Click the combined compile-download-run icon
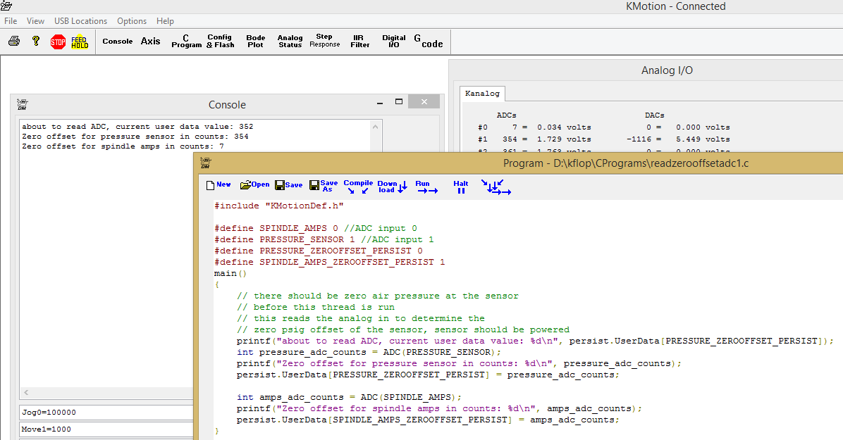Viewport: 843px width, 440px height. (497, 187)
